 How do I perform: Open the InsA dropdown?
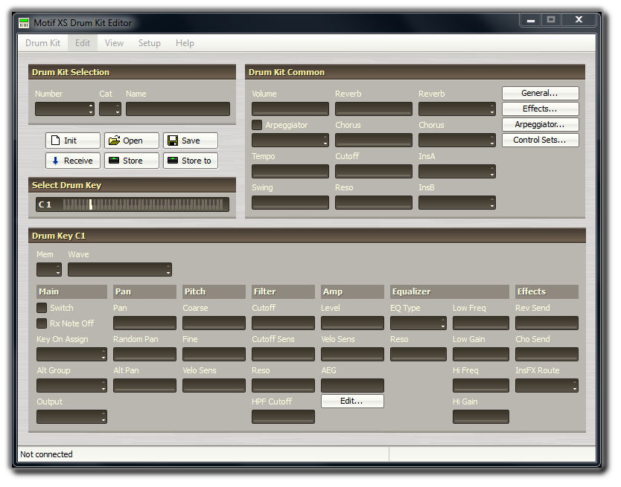(457, 171)
